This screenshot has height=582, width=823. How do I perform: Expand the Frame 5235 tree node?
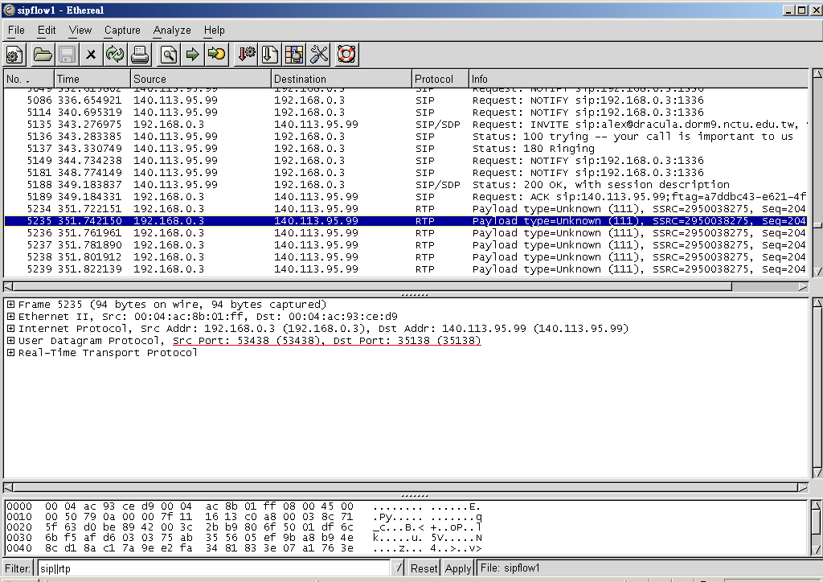coord(10,305)
